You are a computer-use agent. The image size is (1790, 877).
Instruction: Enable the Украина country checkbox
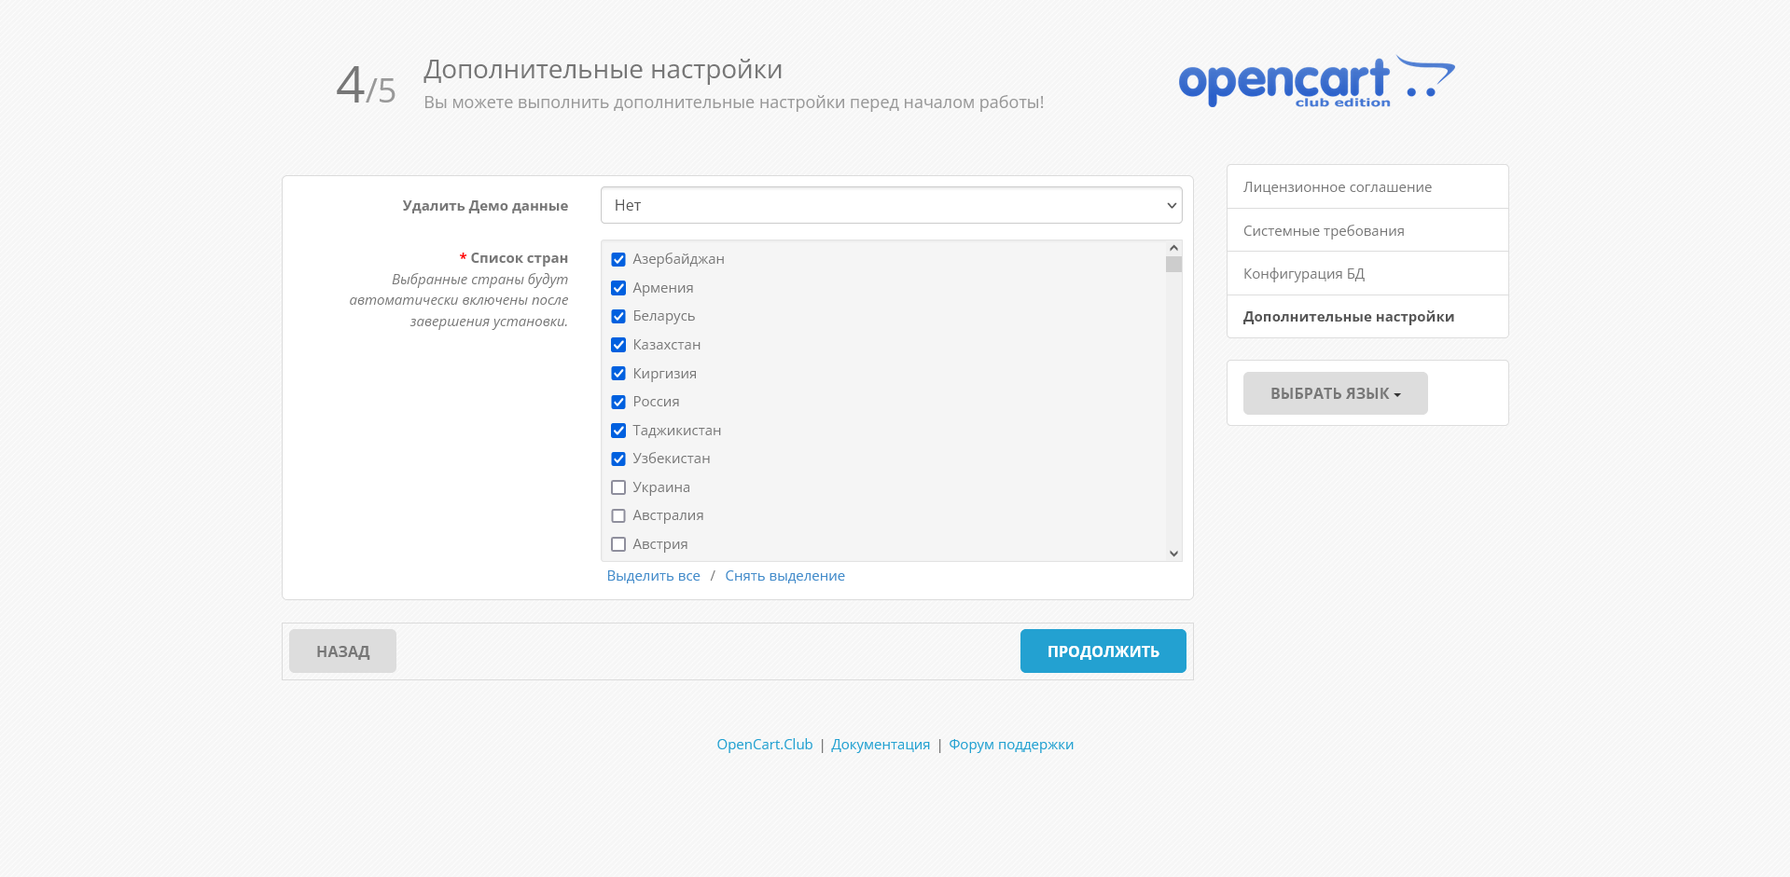618,486
